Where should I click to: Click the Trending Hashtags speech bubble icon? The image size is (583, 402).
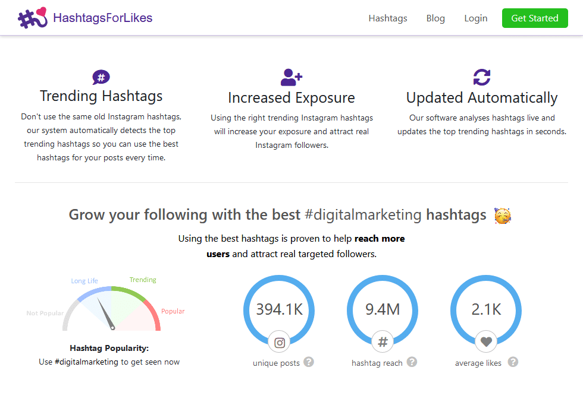point(101,77)
